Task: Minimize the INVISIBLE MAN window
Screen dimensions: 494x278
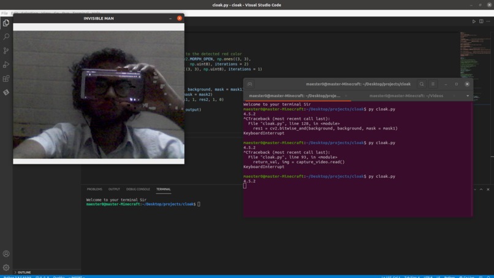Action: click(x=170, y=18)
